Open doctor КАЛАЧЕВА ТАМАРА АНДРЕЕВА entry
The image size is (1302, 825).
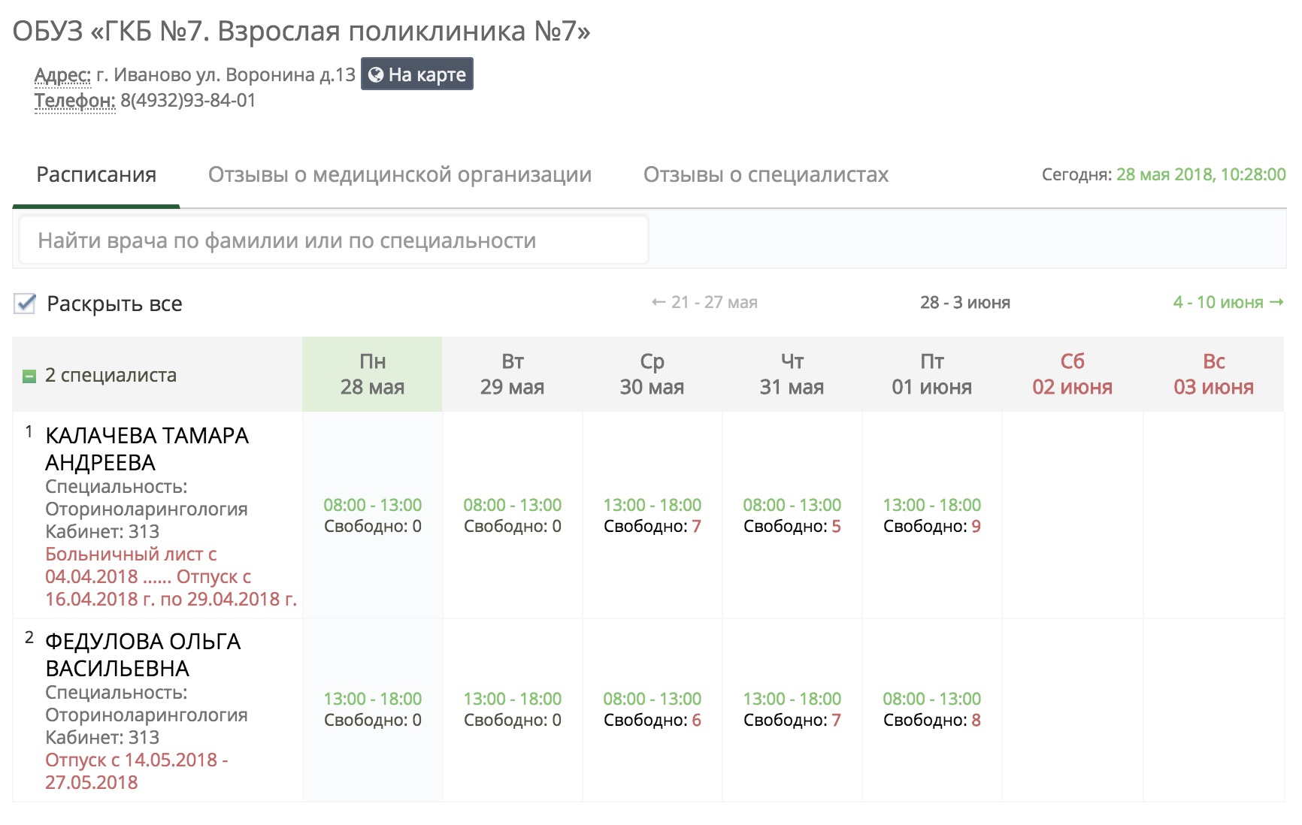pos(147,449)
